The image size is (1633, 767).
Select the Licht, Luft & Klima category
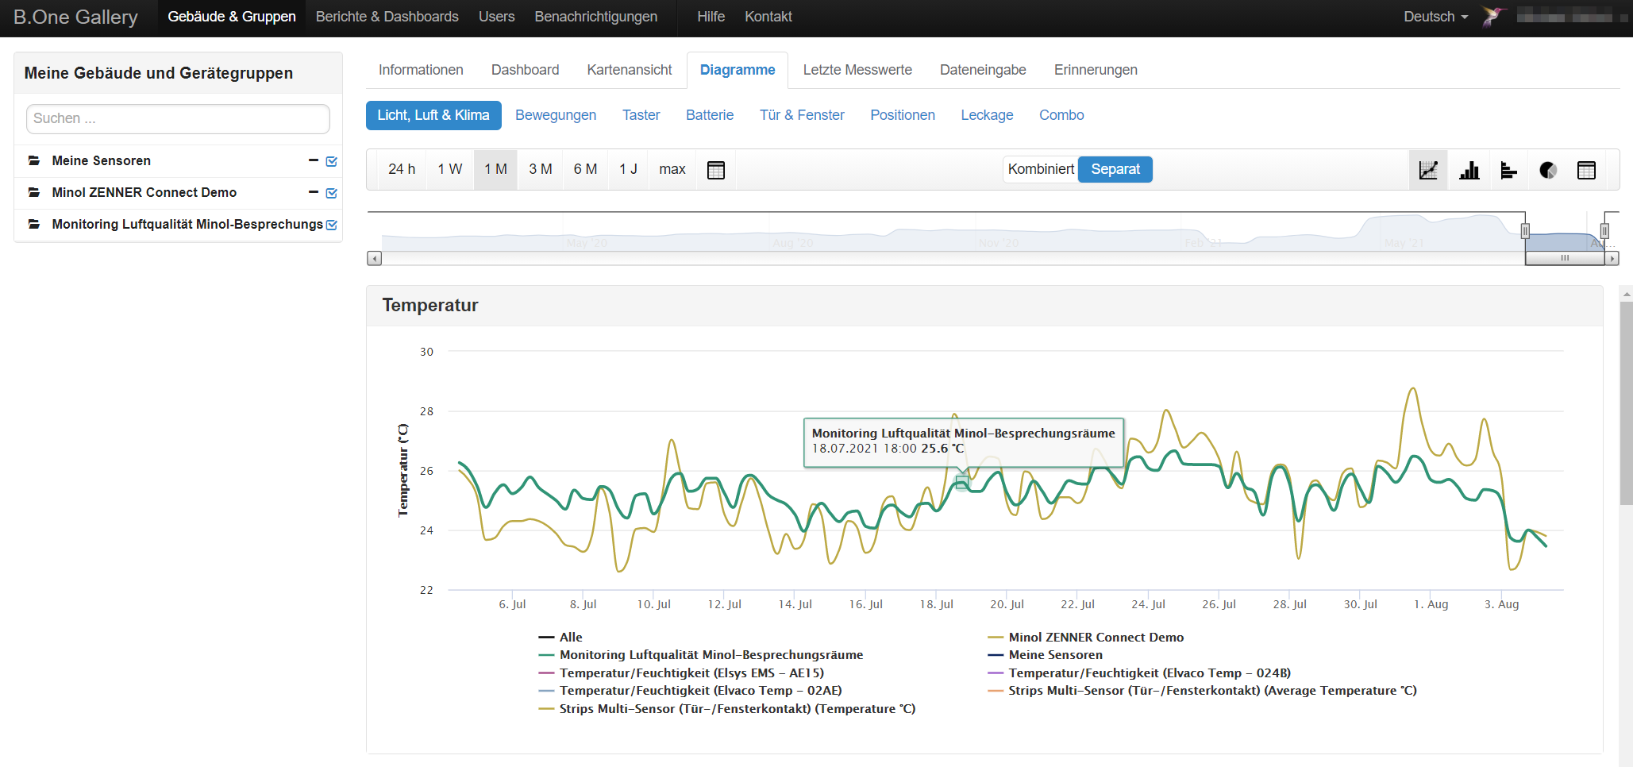433,115
